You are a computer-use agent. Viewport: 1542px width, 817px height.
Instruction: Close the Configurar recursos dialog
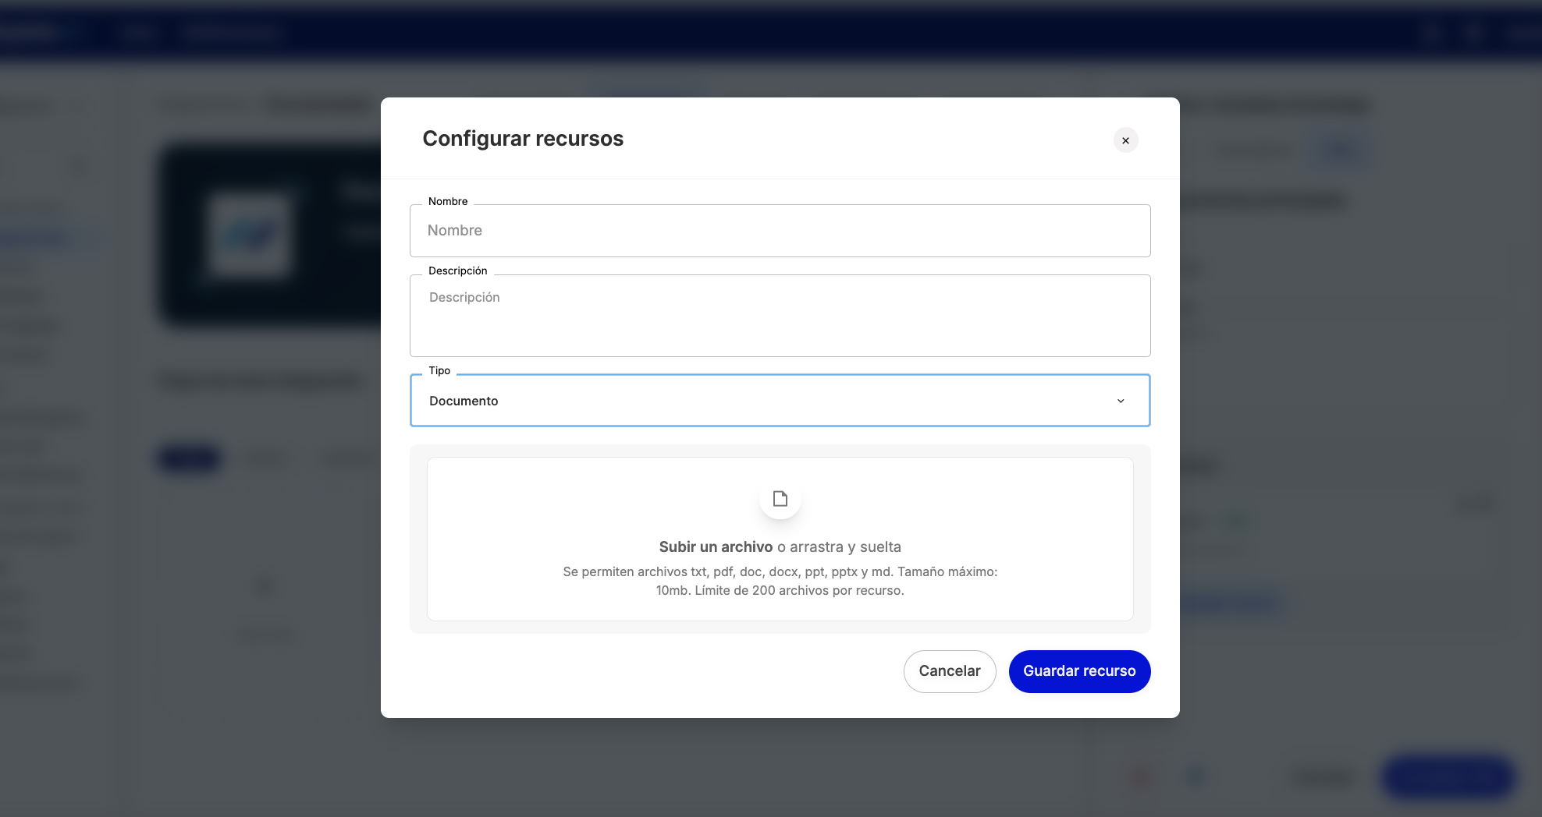pyautogui.click(x=1125, y=140)
